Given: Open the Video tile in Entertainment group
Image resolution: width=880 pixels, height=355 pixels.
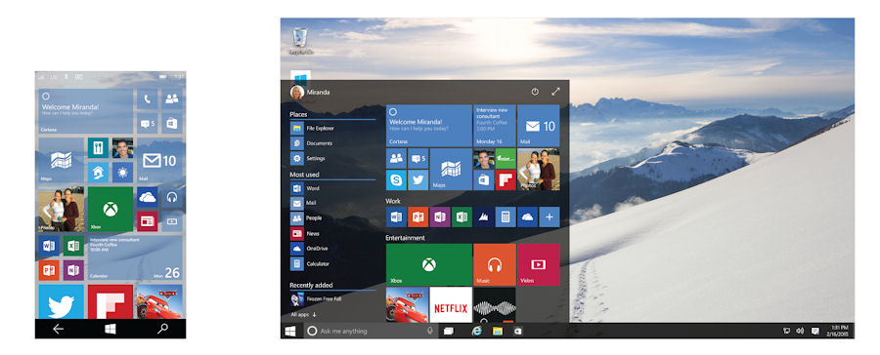Looking at the screenshot, I should coord(538,264).
